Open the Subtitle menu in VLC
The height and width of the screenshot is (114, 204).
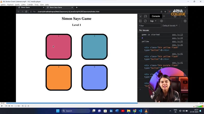[30, 5]
